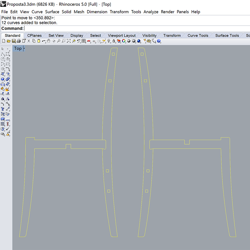Screen dimensions: 250x250
Task: Open the Curve menu
Action: point(37,12)
